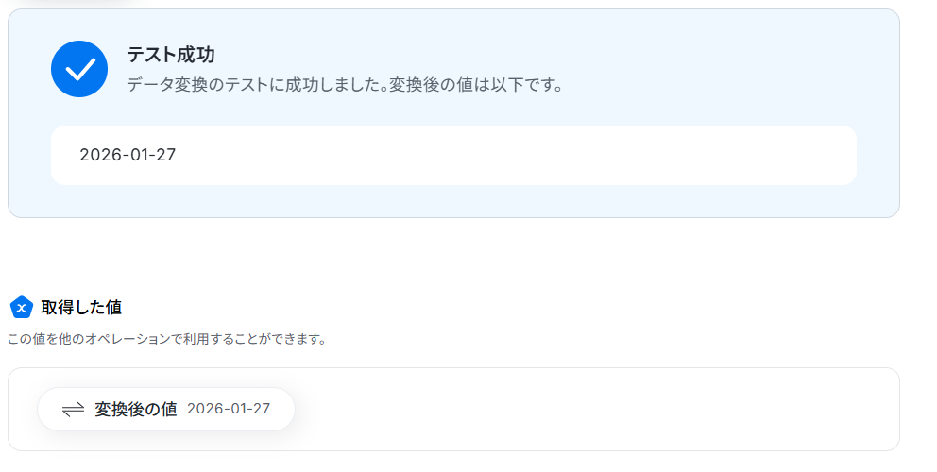Click the swap arrows icon in the chip
This screenshot has width=937, height=472.
(73, 409)
